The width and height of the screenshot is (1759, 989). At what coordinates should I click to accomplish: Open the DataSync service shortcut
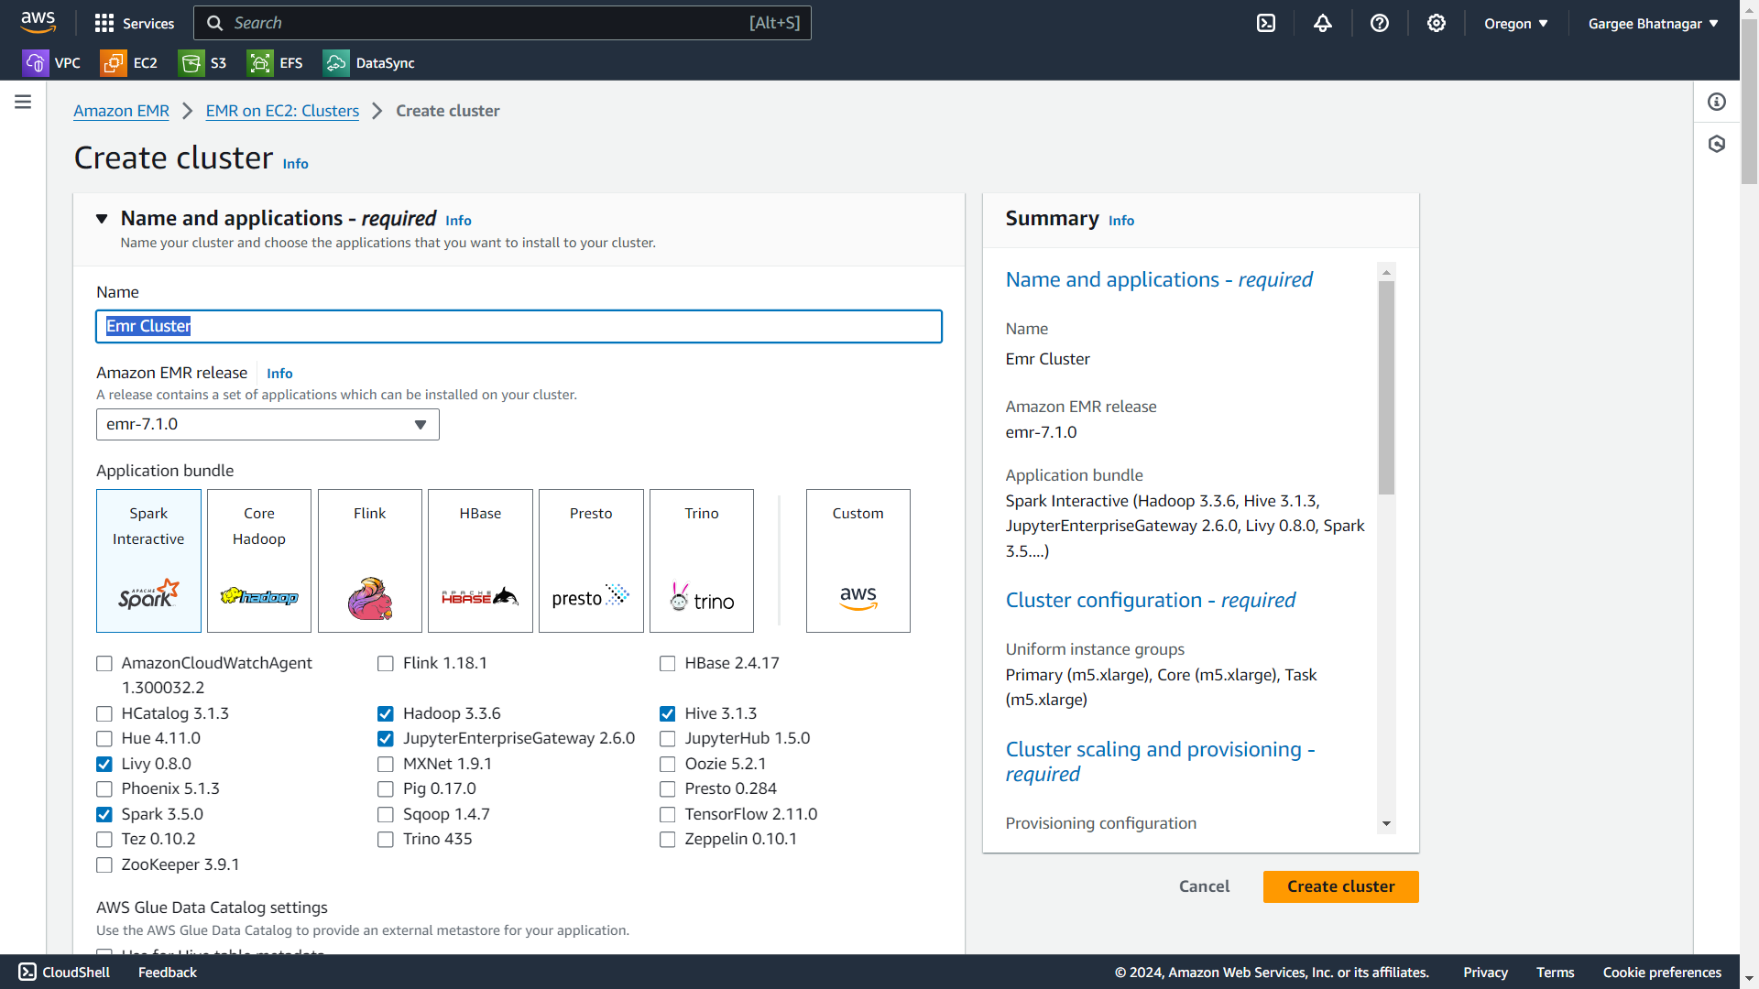[369, 63]
